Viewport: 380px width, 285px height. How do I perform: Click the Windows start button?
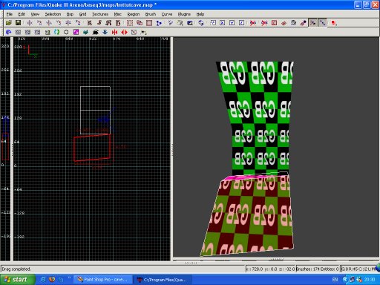pyautogui.click(x=17, y=280)
